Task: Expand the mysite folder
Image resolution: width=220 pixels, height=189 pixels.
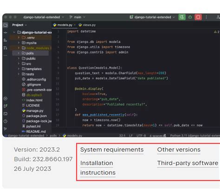Action: coord(19,43)
